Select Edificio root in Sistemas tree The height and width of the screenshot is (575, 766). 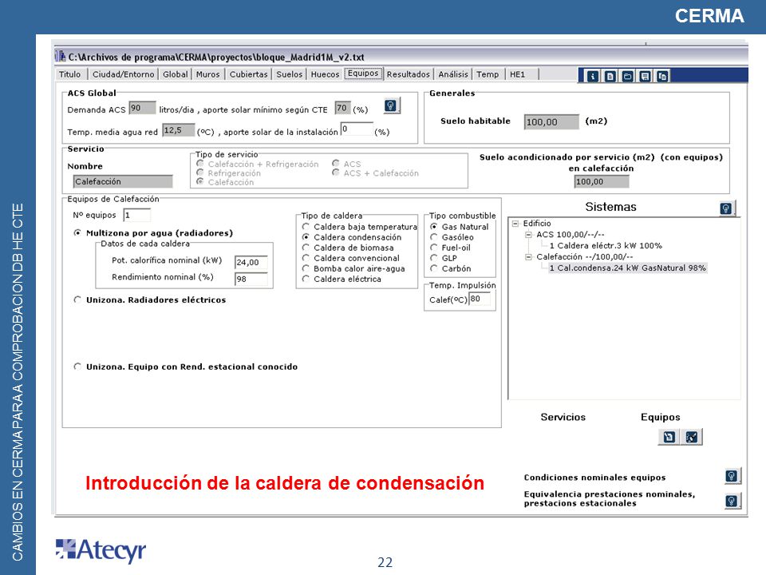(x=537, y=224)
